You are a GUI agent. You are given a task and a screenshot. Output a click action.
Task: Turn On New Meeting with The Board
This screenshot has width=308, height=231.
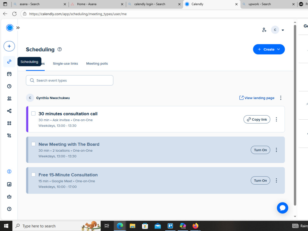click(260, 150)
